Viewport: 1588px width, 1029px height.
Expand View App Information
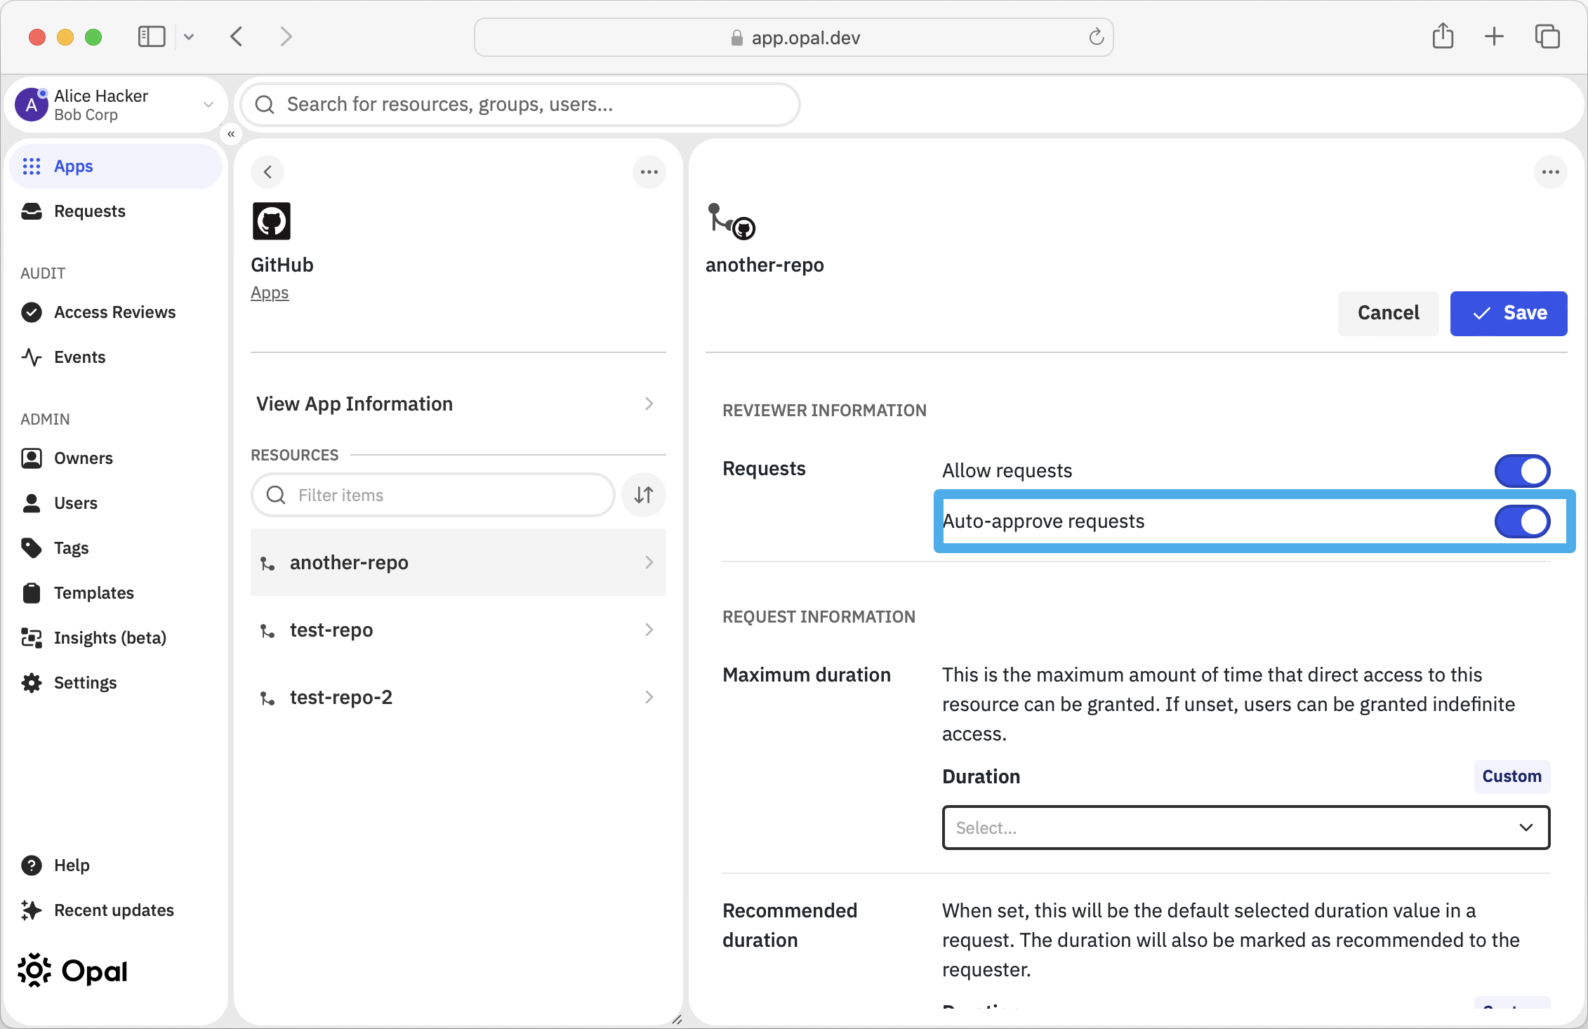coord(458,404)
